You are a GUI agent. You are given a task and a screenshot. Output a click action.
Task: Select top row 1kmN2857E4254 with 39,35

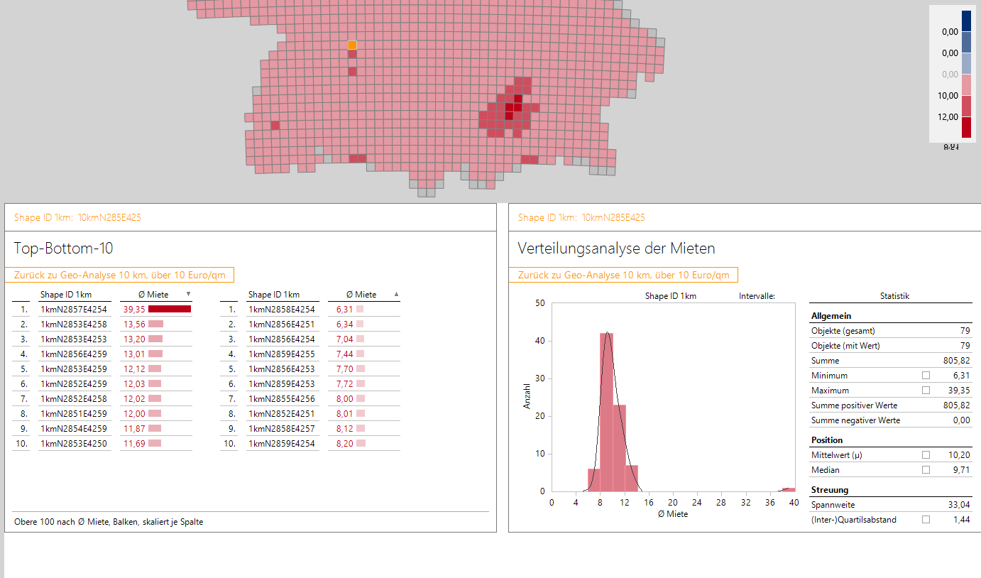(x=74, y=310)
